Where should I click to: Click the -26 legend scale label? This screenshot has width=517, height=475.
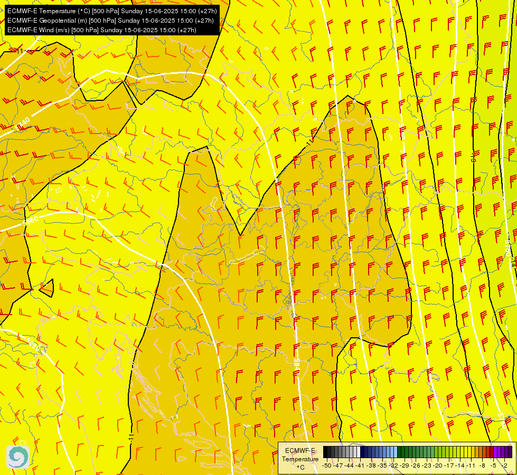coord(416,465)
